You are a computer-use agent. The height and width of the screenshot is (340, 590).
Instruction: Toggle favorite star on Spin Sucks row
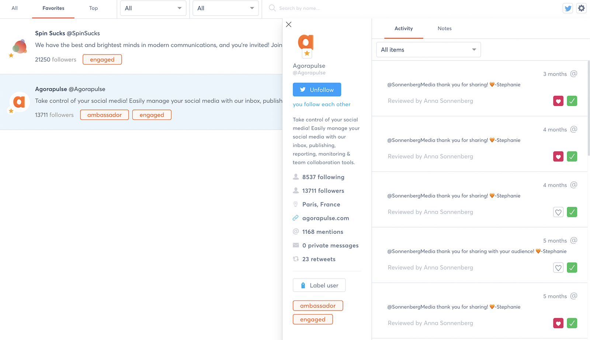pos(11,55)
